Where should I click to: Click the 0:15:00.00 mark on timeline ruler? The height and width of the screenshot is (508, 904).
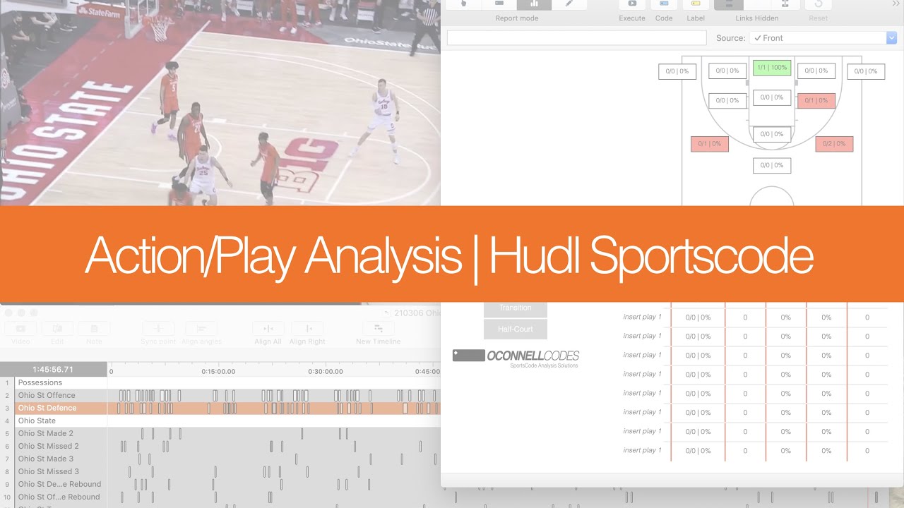218,371
